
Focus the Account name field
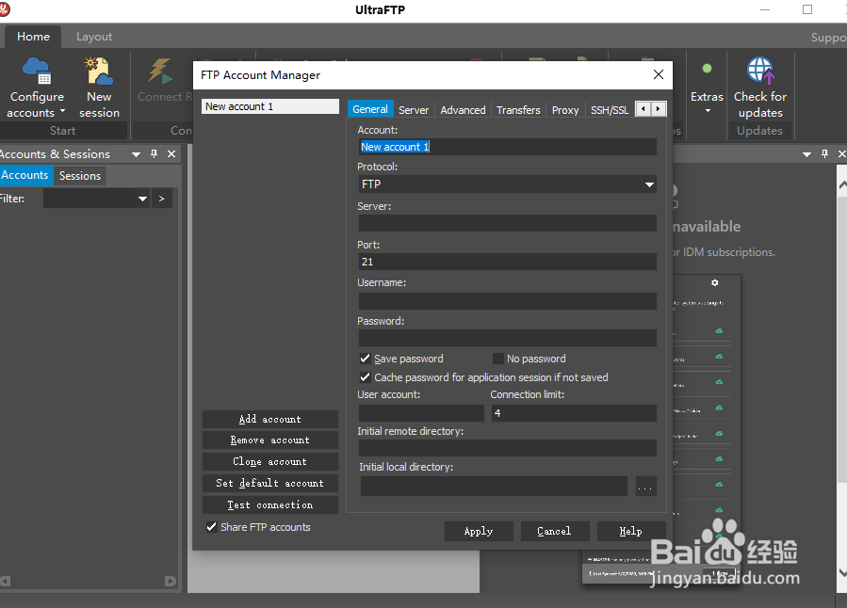(x=507, y=147)
